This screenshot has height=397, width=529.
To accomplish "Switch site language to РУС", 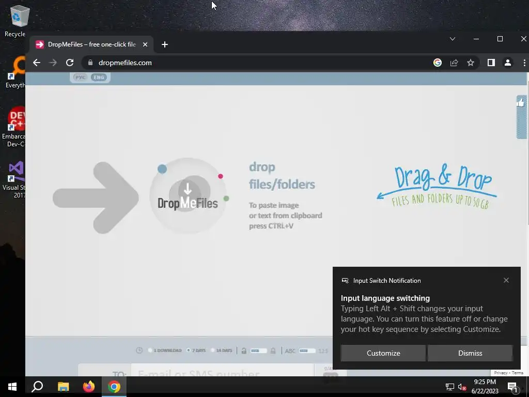I will click(80, 78).
